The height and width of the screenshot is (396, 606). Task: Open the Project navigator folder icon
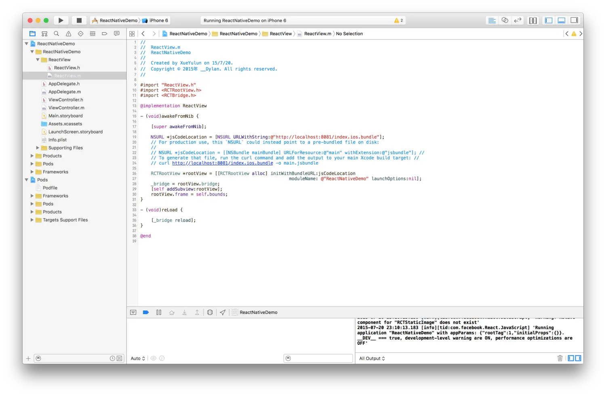click(x=33, y=34)
